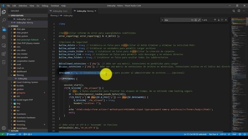The width and height of the screenshot is (248, 139).
Task: Open the Selection menu
Action: pos(23,6)
